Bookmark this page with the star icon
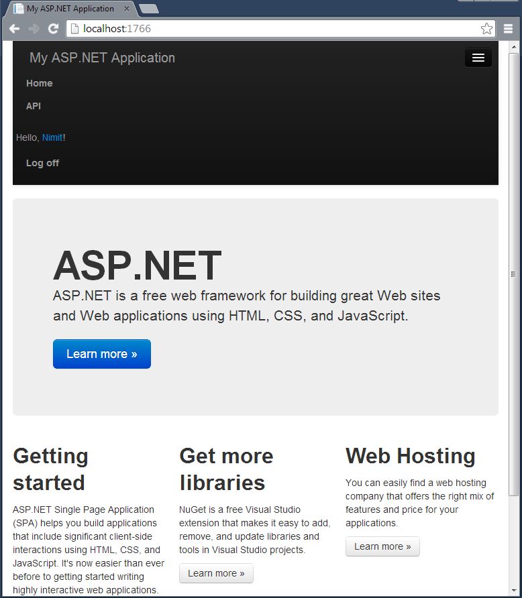 (486, 29)
